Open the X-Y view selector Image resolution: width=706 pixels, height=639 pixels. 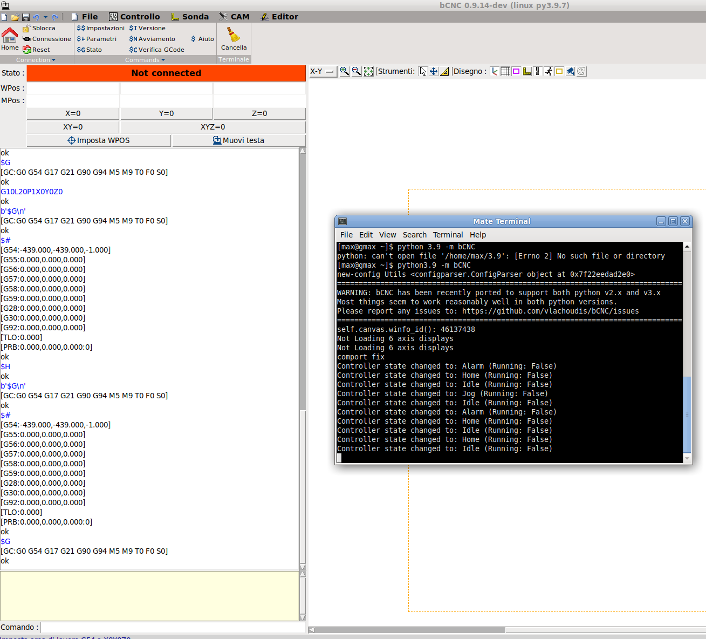coord(323,71)
